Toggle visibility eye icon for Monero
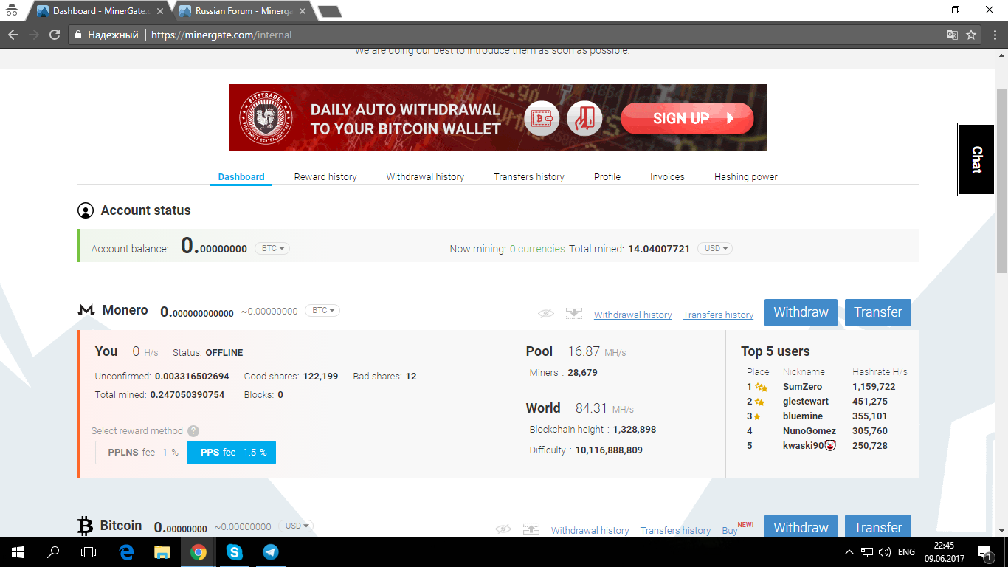 [x=545, y=314]
